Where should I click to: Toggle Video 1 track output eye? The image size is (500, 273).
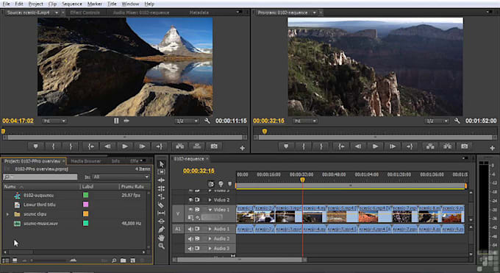tap(190, 210)
